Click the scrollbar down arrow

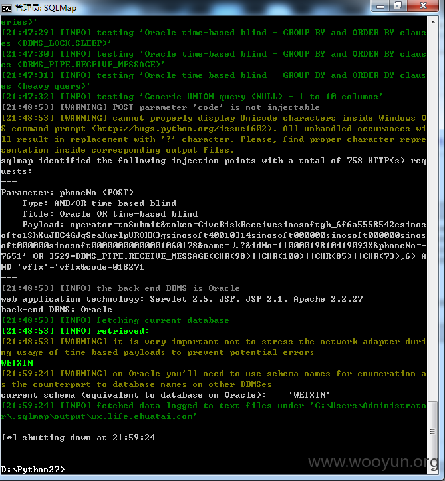(x=433, y=469)
